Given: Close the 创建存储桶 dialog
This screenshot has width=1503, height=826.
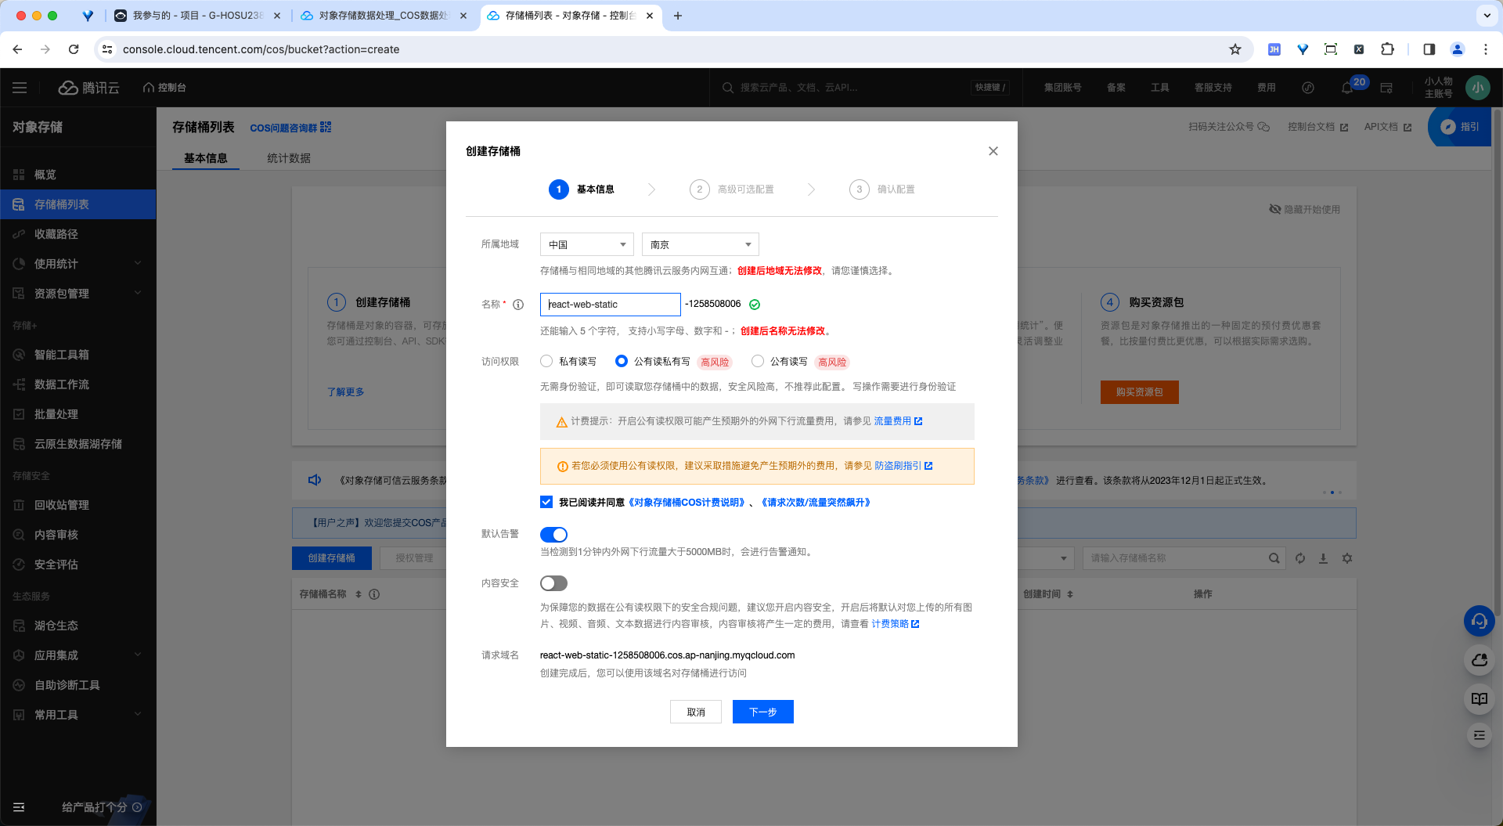Looking at the screenshot, I should 993,151.
